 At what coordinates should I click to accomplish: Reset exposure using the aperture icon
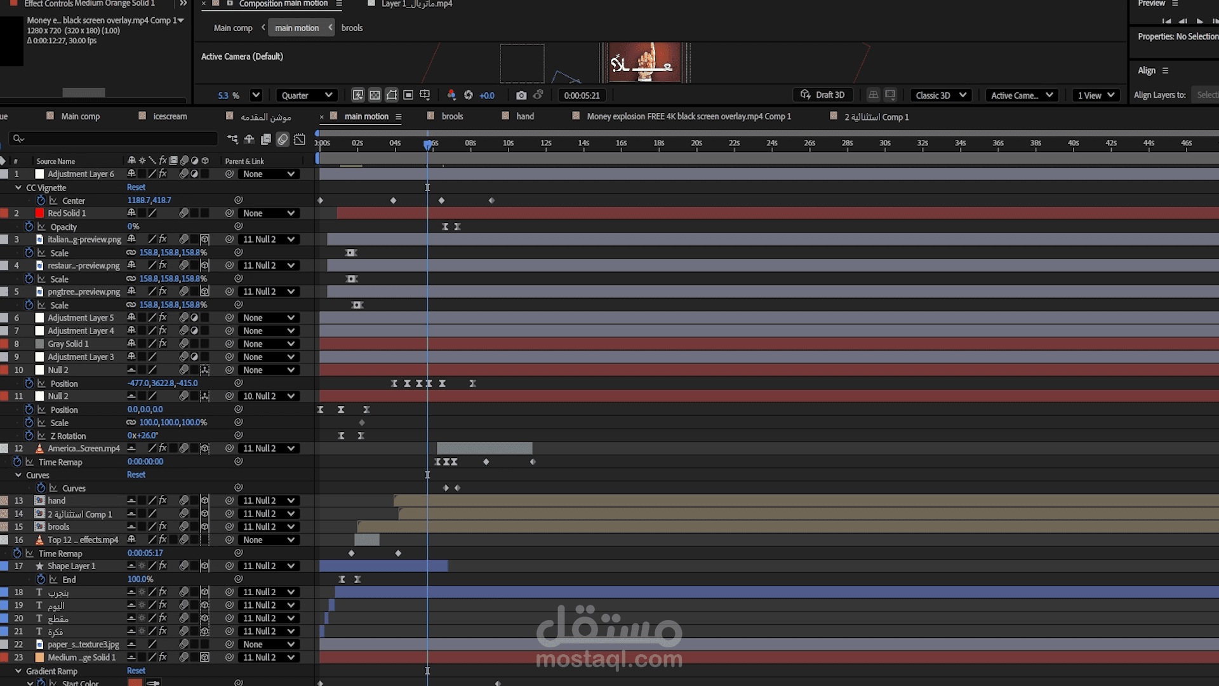(469, 95)
